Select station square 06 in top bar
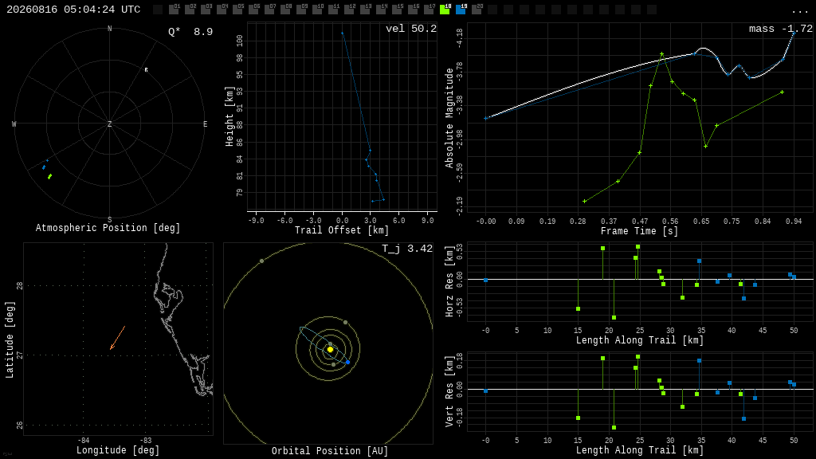 pos(253,10)
